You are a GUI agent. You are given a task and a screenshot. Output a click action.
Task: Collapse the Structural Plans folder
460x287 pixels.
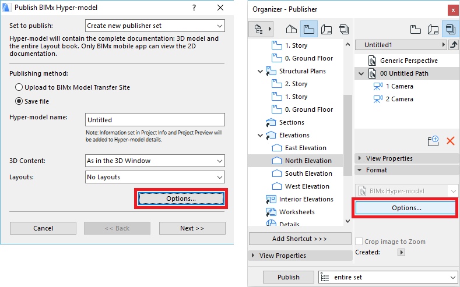(260, 72)
